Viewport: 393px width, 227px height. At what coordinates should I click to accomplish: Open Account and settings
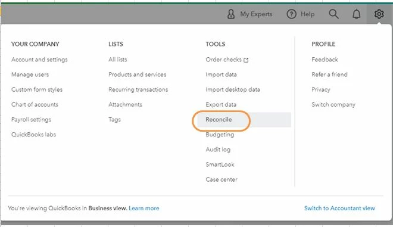coord(39,60)
